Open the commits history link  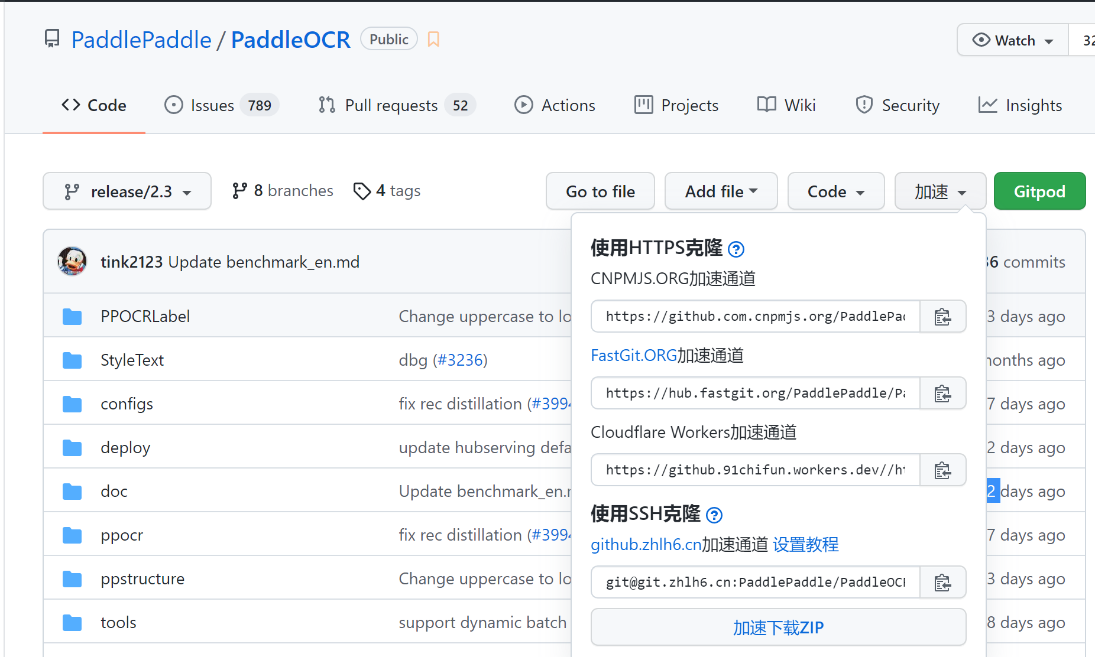tap(1026, 262)
